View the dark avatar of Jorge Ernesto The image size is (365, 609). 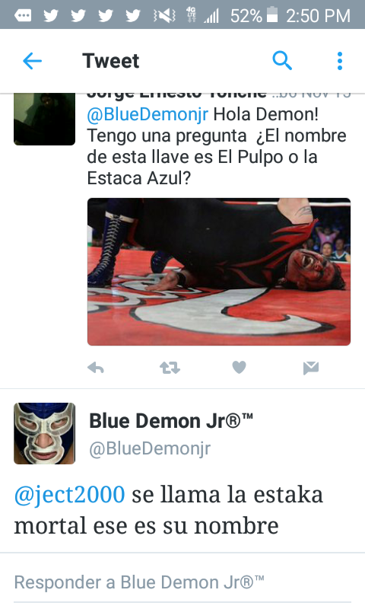click(x=45, y=119)
